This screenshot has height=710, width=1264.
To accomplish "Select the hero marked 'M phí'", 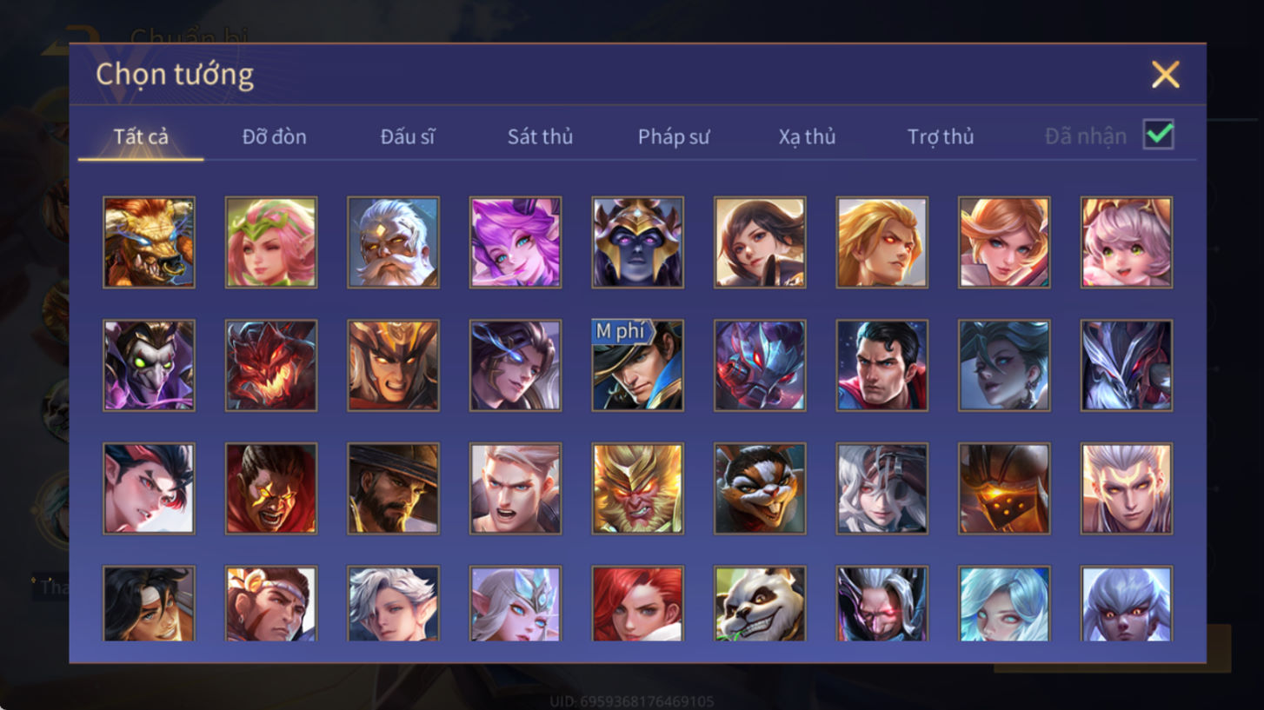I will pos(637,365).
